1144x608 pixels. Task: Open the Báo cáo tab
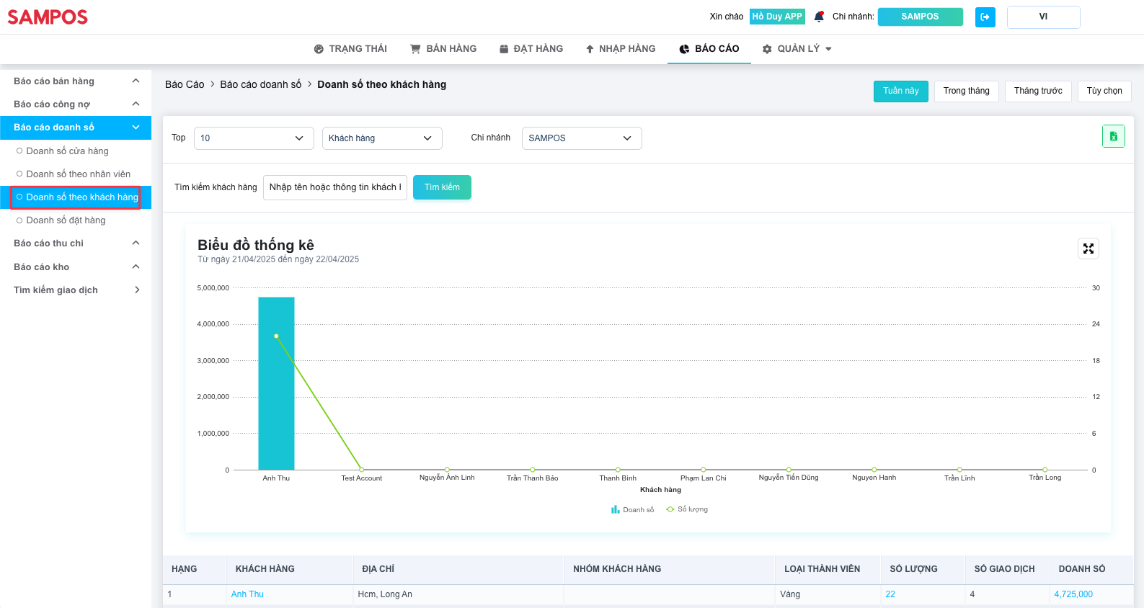click(x=709, y=49)
